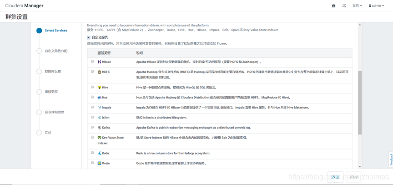Viewport: 393px width, 185px height.
Task: Click the Kafka service icon
Action: pos(99,128)
